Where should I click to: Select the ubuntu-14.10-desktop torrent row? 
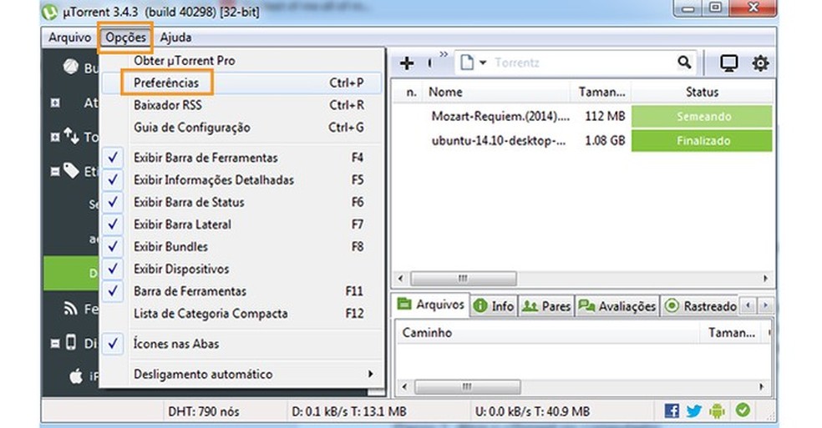[x=582, y=141]
